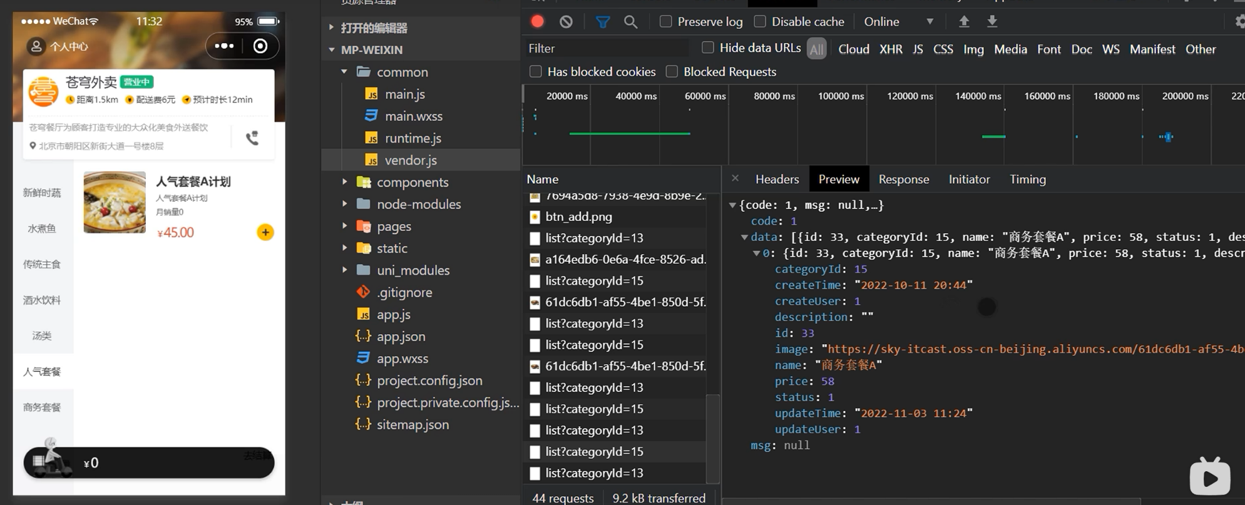Open the mini program three-dots menu

pos(224,46)
